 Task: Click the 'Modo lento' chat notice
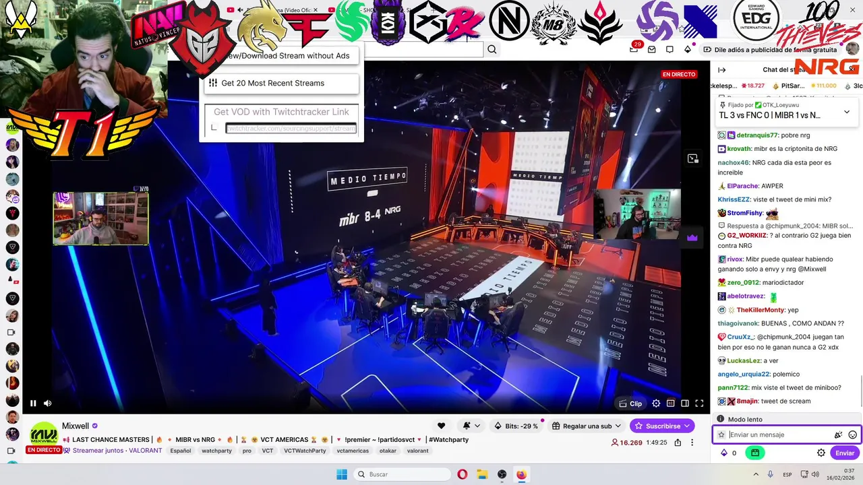point(745,419)
